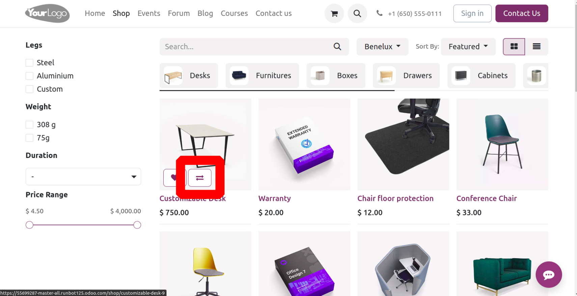Image resolution: width=577 pixels, height=296 pixels.
Task: Click the price range maximum handle
Action: pos(137,225)
